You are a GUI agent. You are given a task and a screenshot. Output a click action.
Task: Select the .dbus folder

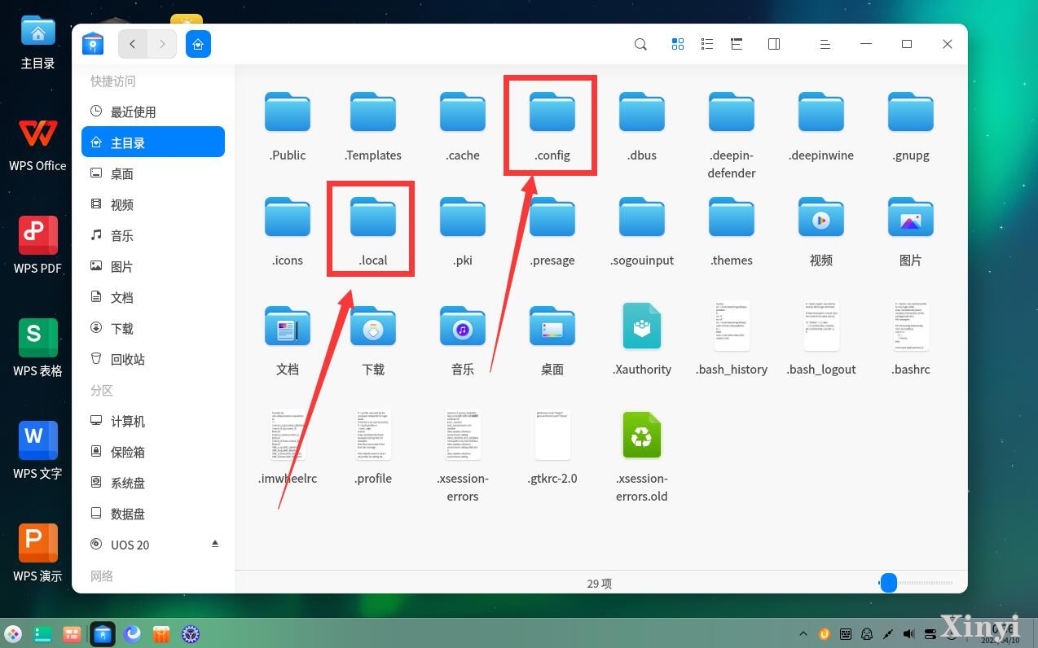[x=642, y=112]
